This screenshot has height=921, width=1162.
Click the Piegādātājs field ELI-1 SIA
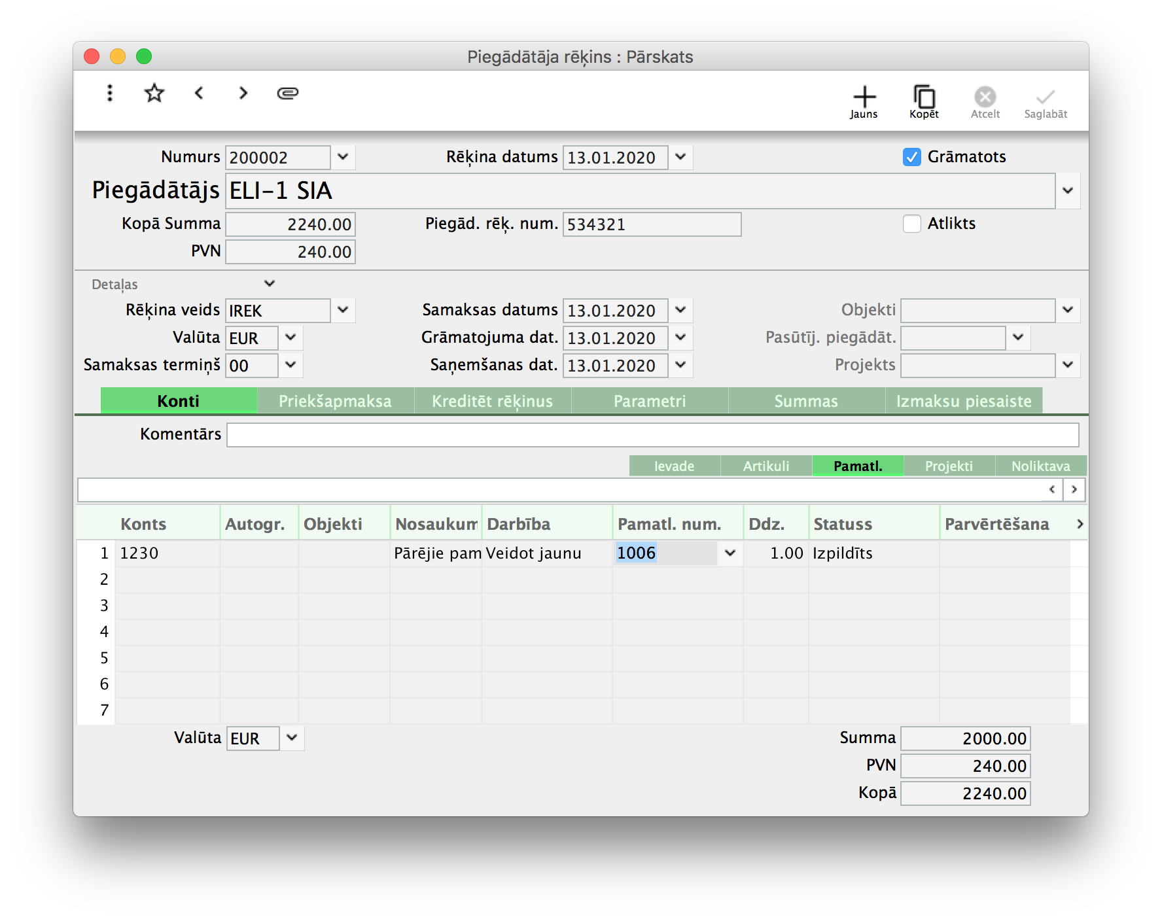(641, 191)
